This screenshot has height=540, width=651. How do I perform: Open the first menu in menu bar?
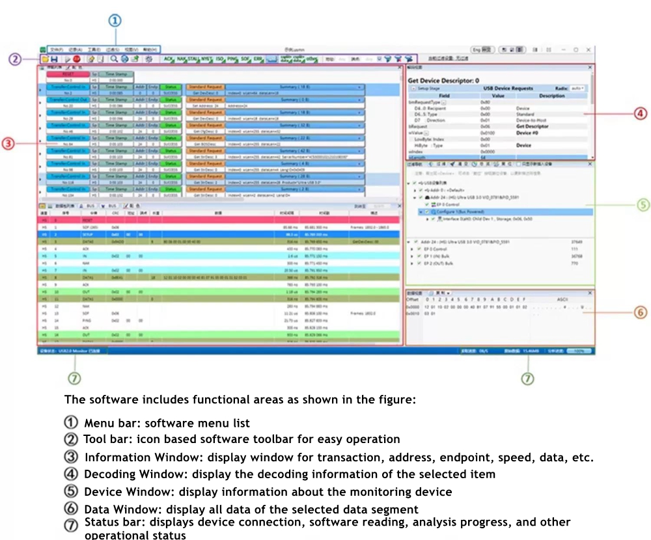point(56,49)
